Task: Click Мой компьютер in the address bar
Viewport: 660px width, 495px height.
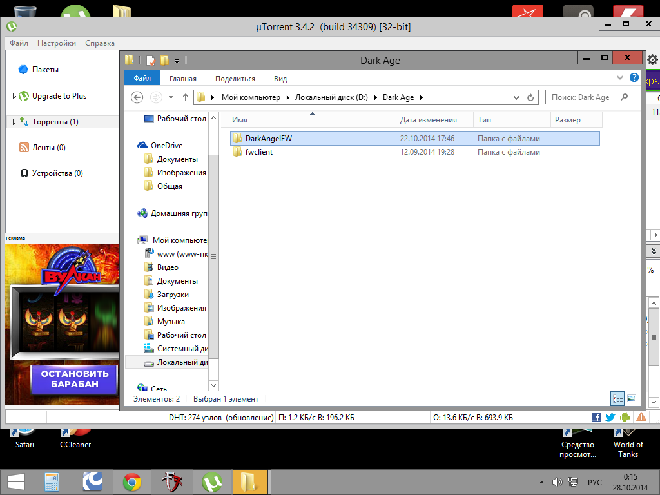Action: pyautogui.click(x=251, y=98)
